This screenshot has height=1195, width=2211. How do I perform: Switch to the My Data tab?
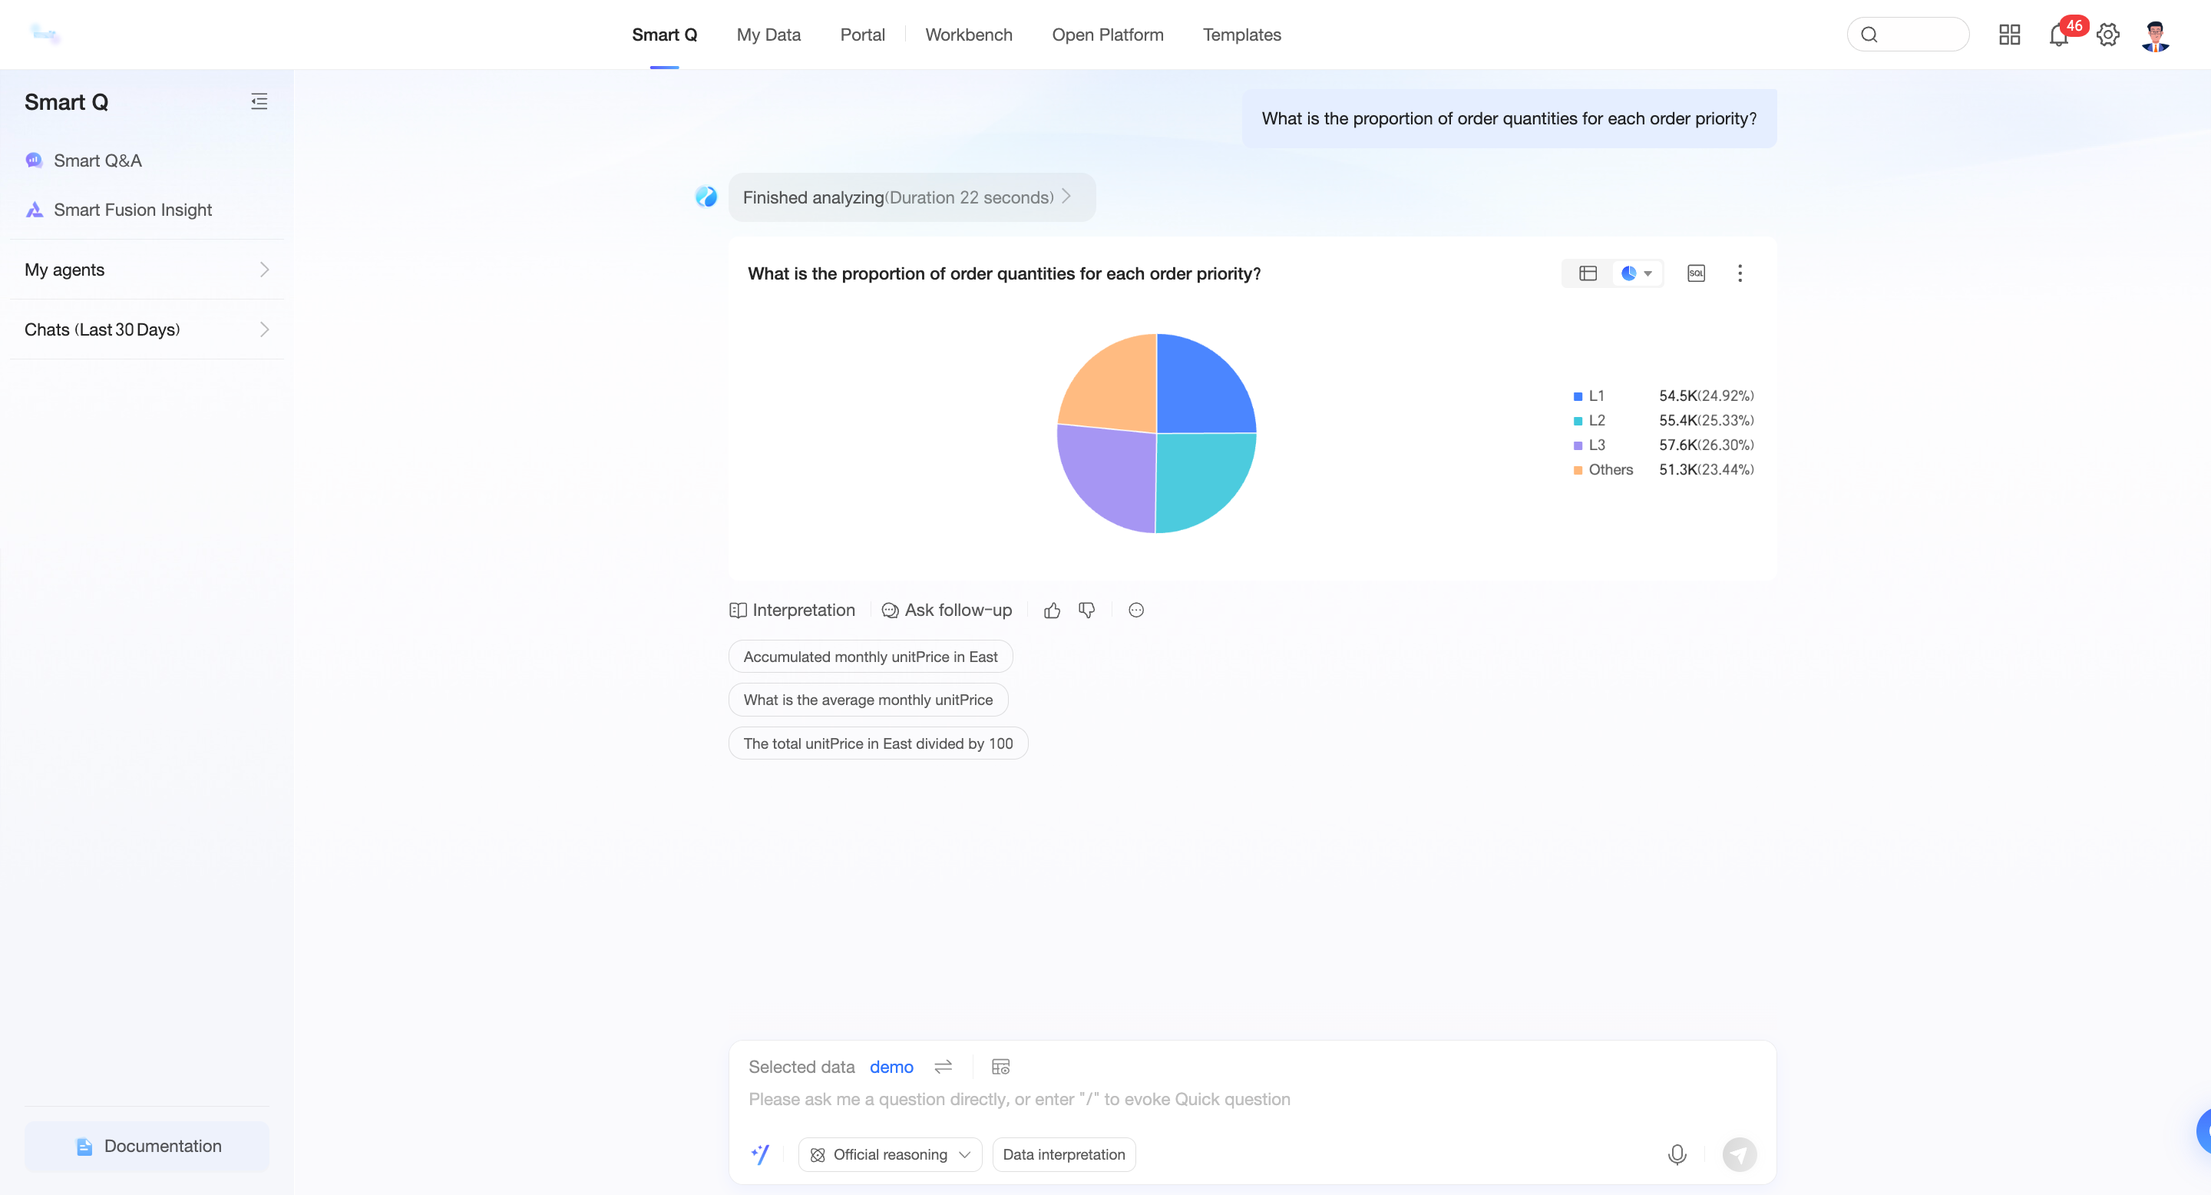(768, 35)
